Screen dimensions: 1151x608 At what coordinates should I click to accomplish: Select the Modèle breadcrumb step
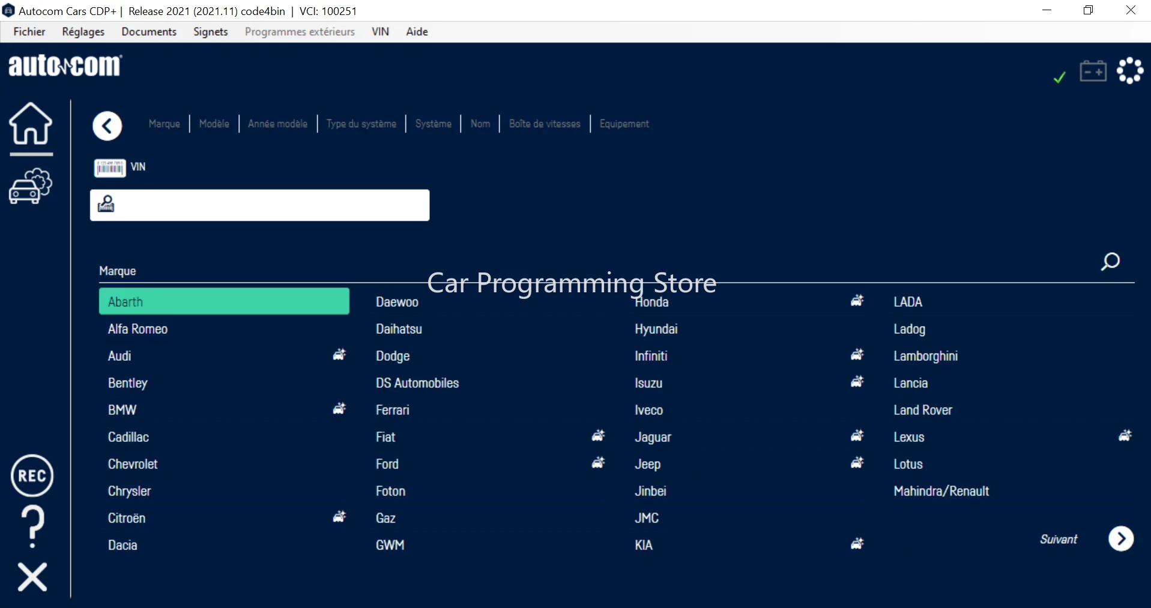tap(214, 124)
